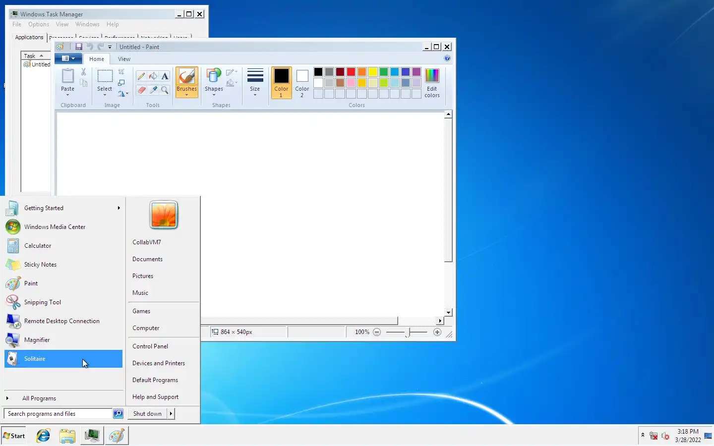Screen dimensions: 714x446
Task: Switch to the Home ribbon tab
Action: [97, 59]
